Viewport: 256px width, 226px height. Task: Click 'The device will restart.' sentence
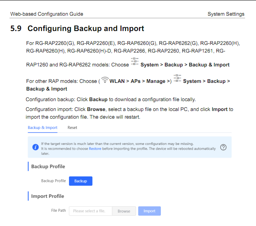[115, 117]
